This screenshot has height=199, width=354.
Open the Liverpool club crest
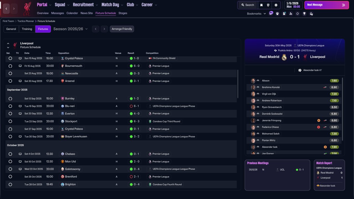point(27,9)
